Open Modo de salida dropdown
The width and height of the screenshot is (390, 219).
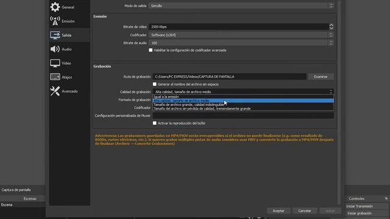(x=241, y=5)
